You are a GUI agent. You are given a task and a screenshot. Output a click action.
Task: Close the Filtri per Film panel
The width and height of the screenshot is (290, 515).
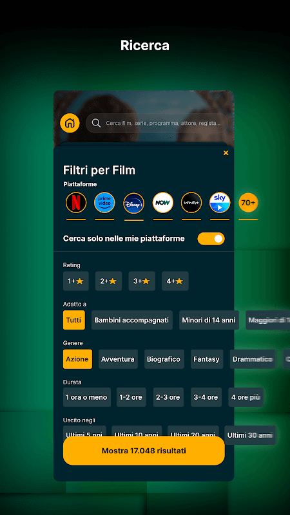click(x=226, y=153)
